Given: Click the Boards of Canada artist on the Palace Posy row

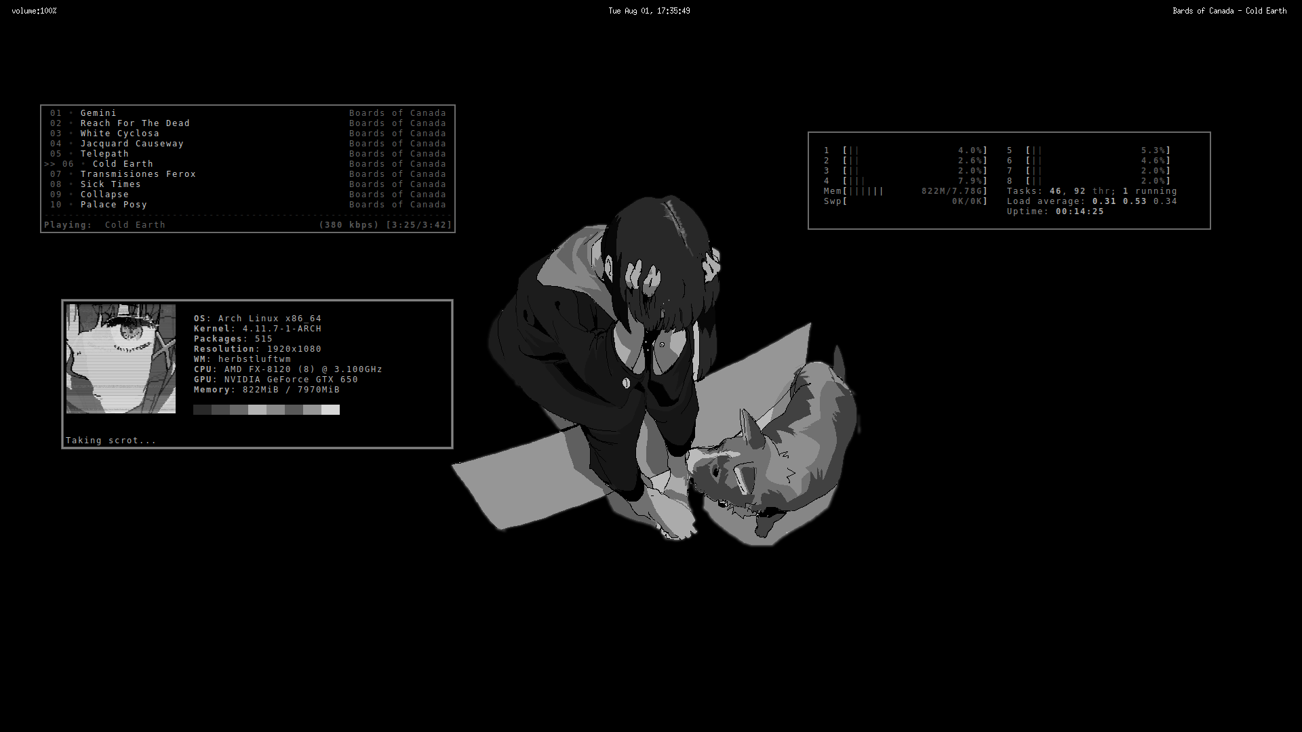Looking at the screenshot, I should click(397, 205).
